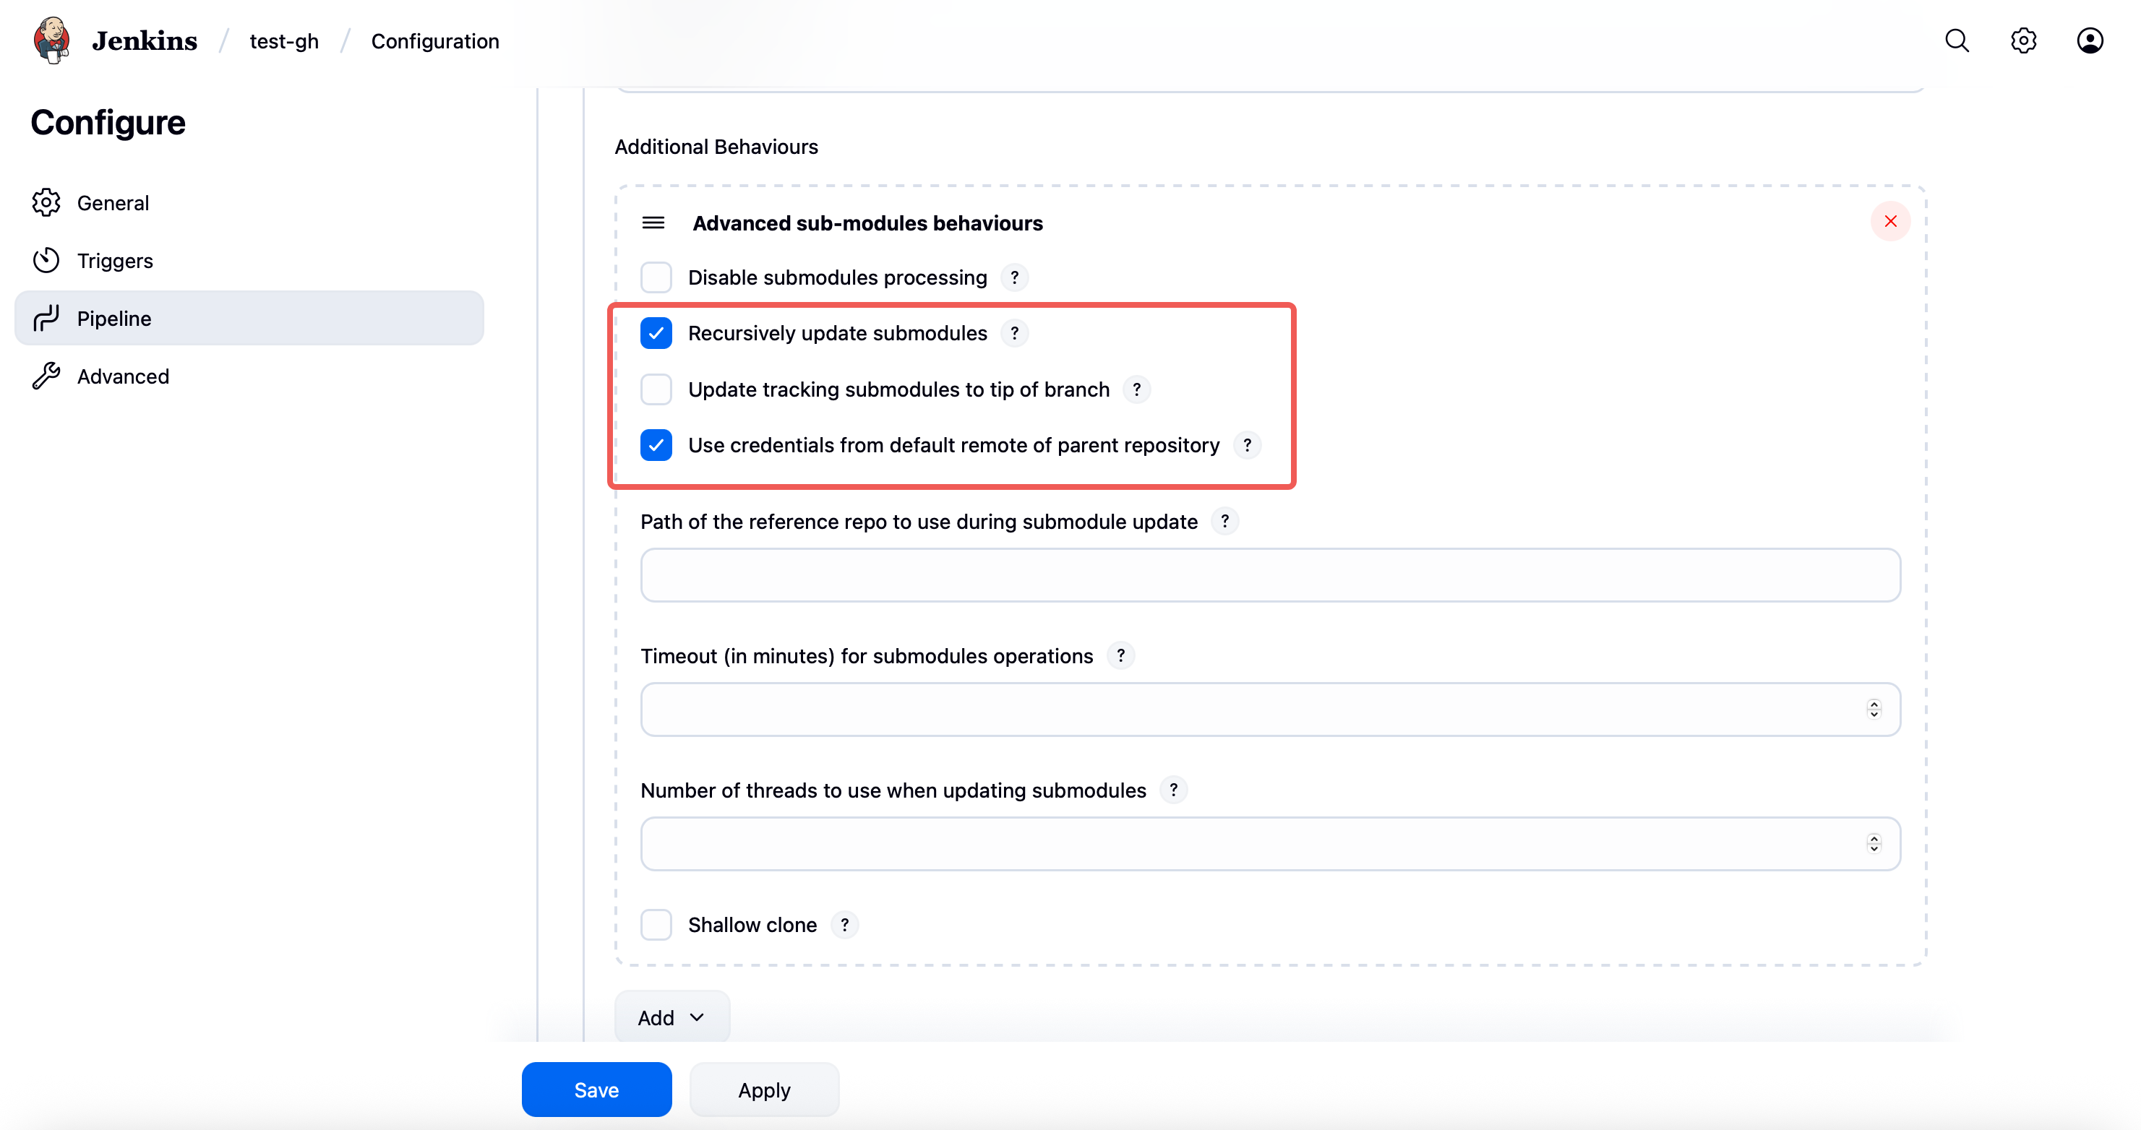
Task: Show help for Recursively update submodules
Action: pyautogui.click(x=1014, y=333)
